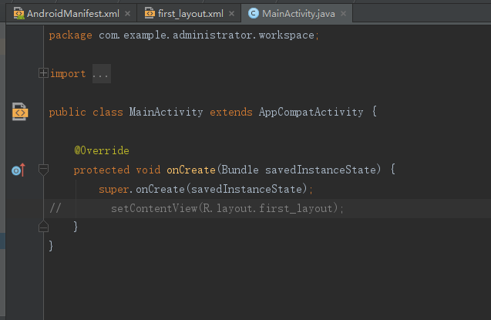
Task: Expand the collapsed import block
Action: pos(43,73)
